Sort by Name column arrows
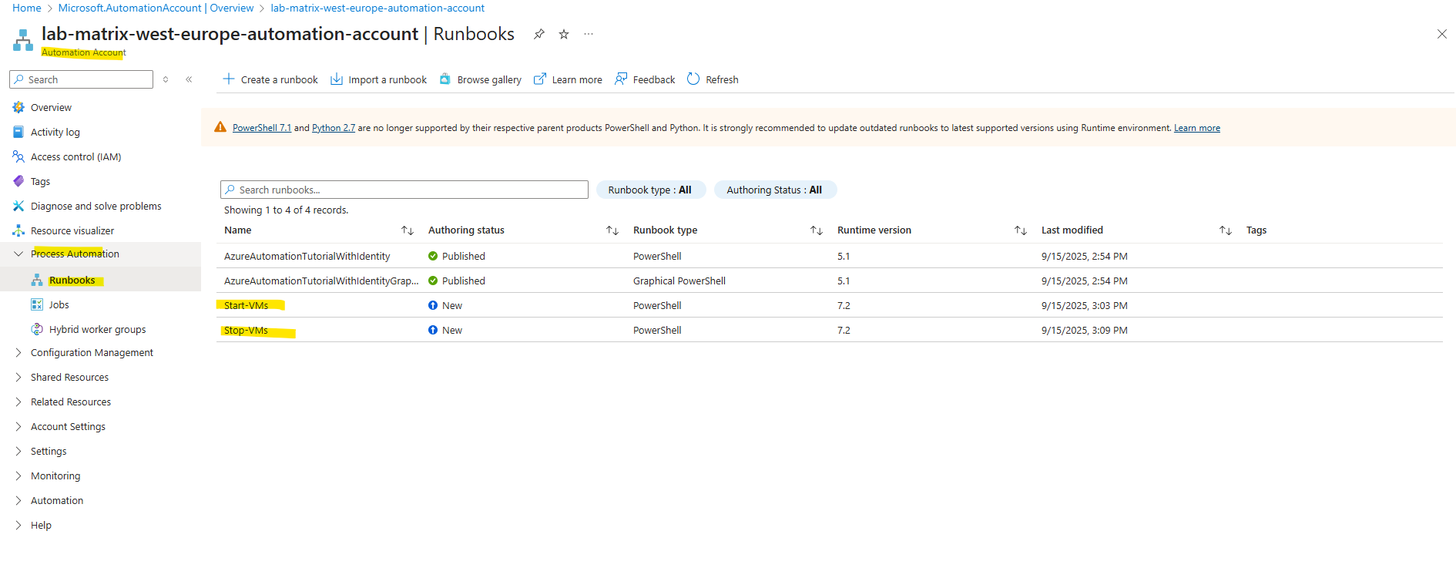This screenshot has width=1456, height=568. coord(408,230)
